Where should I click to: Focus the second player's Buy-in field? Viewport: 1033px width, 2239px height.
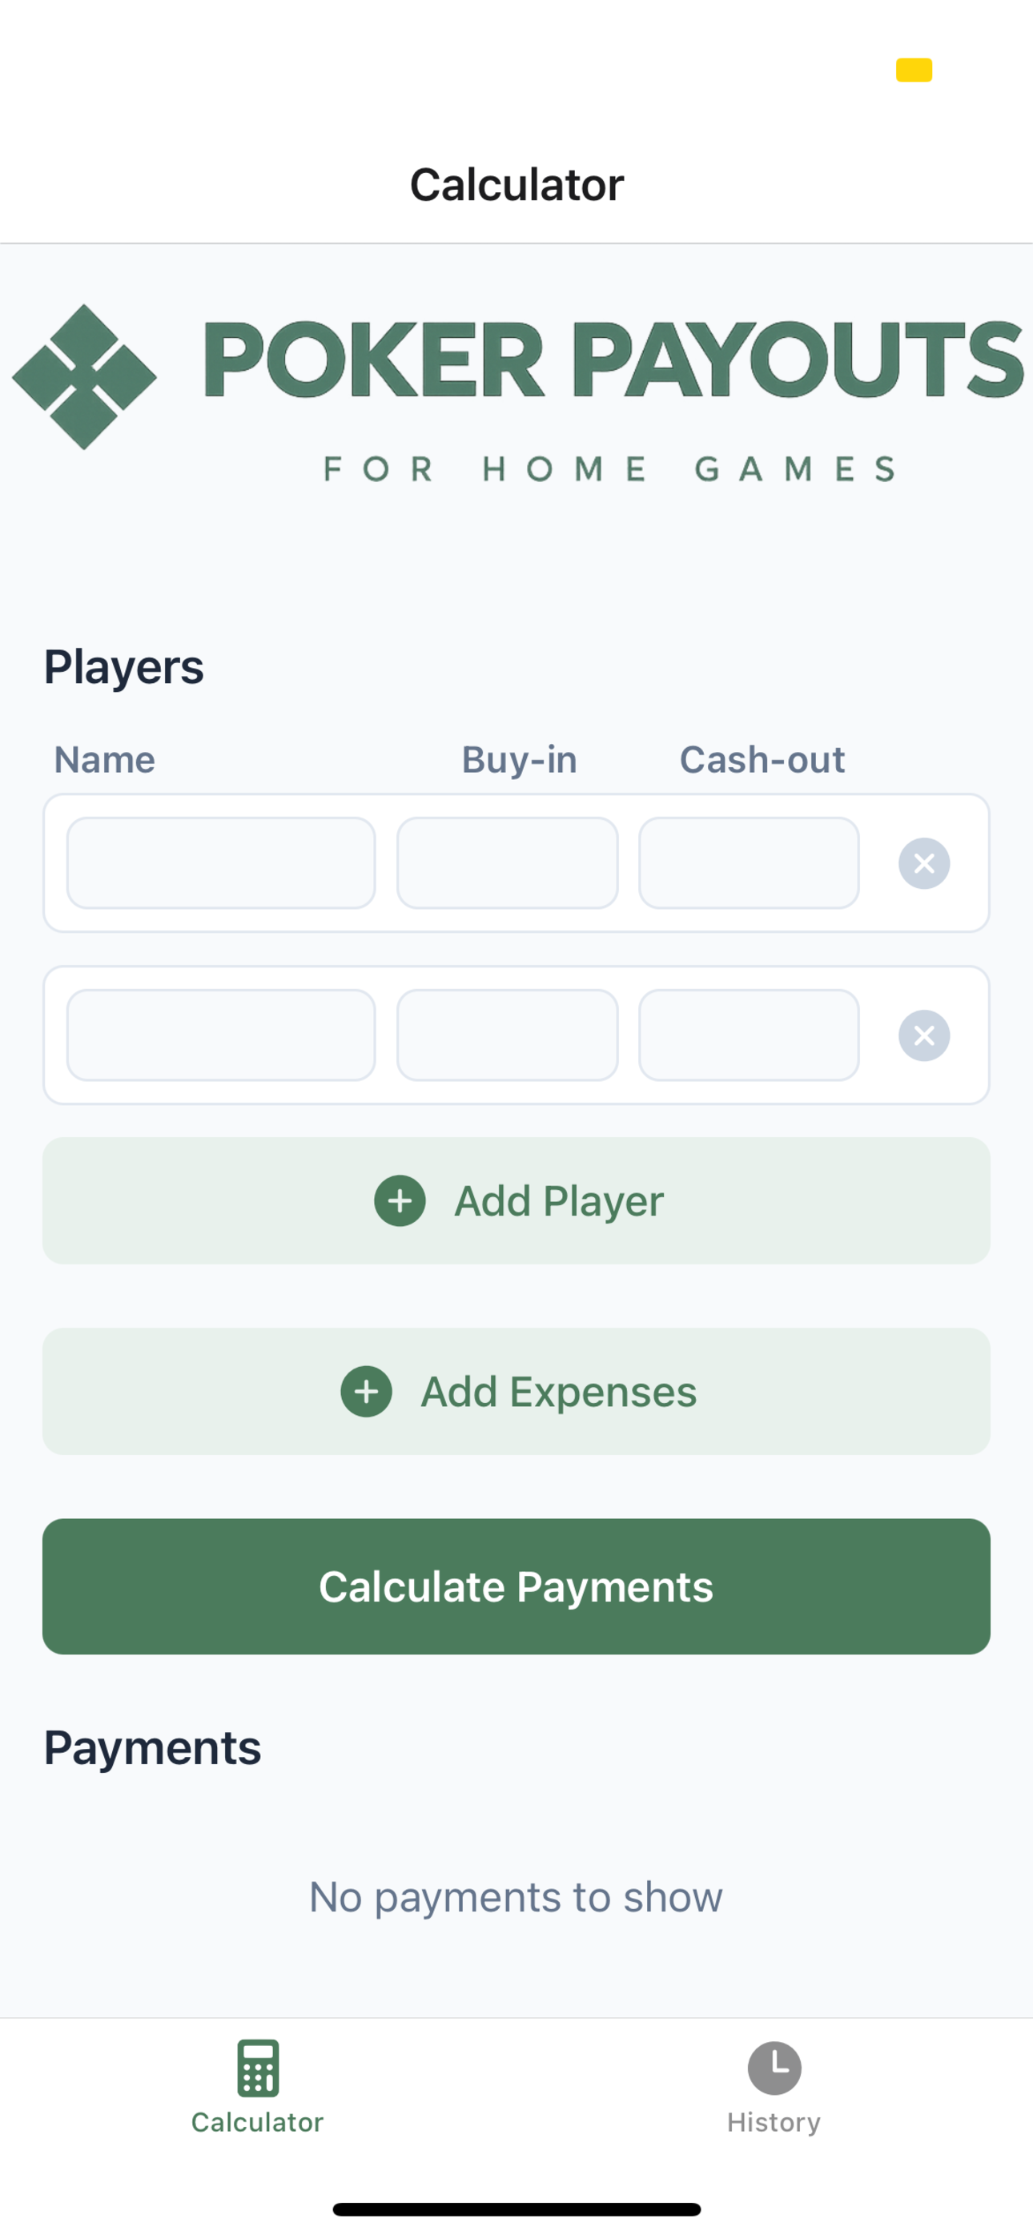click(507, 1035)
